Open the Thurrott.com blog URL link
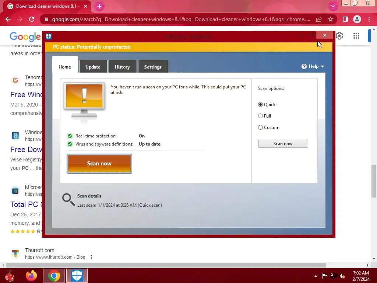This screenshot has width=377, height=283. 55,257
